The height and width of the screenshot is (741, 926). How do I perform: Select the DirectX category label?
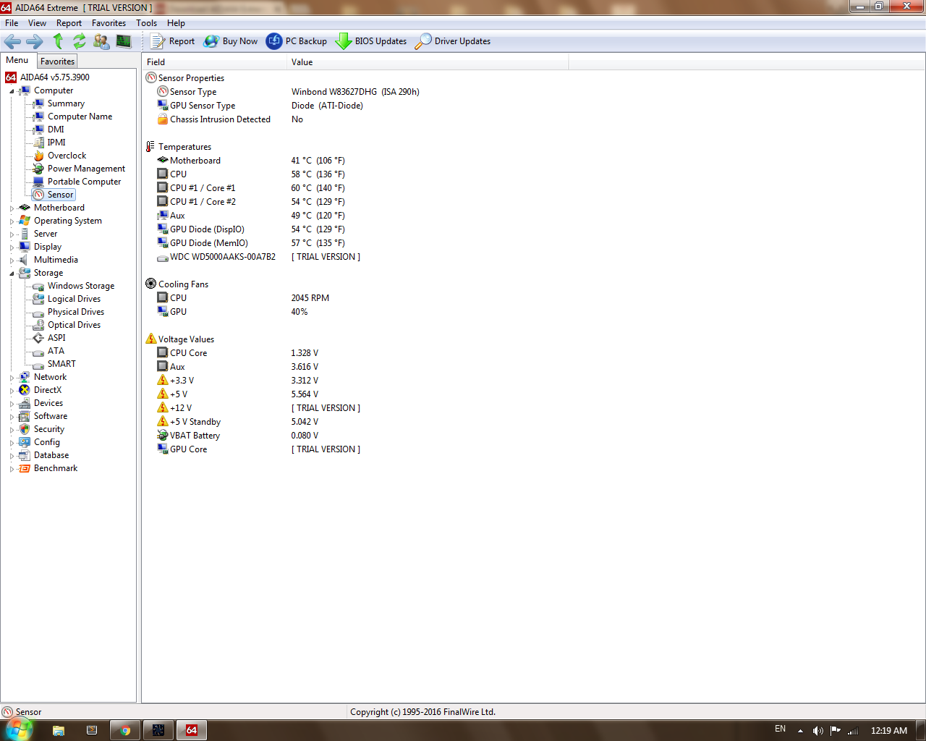click(48, 390)
